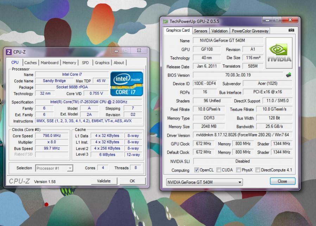Click the Core Speed value 798.0 MHz
Screen dimensions: 316x226
52,135
